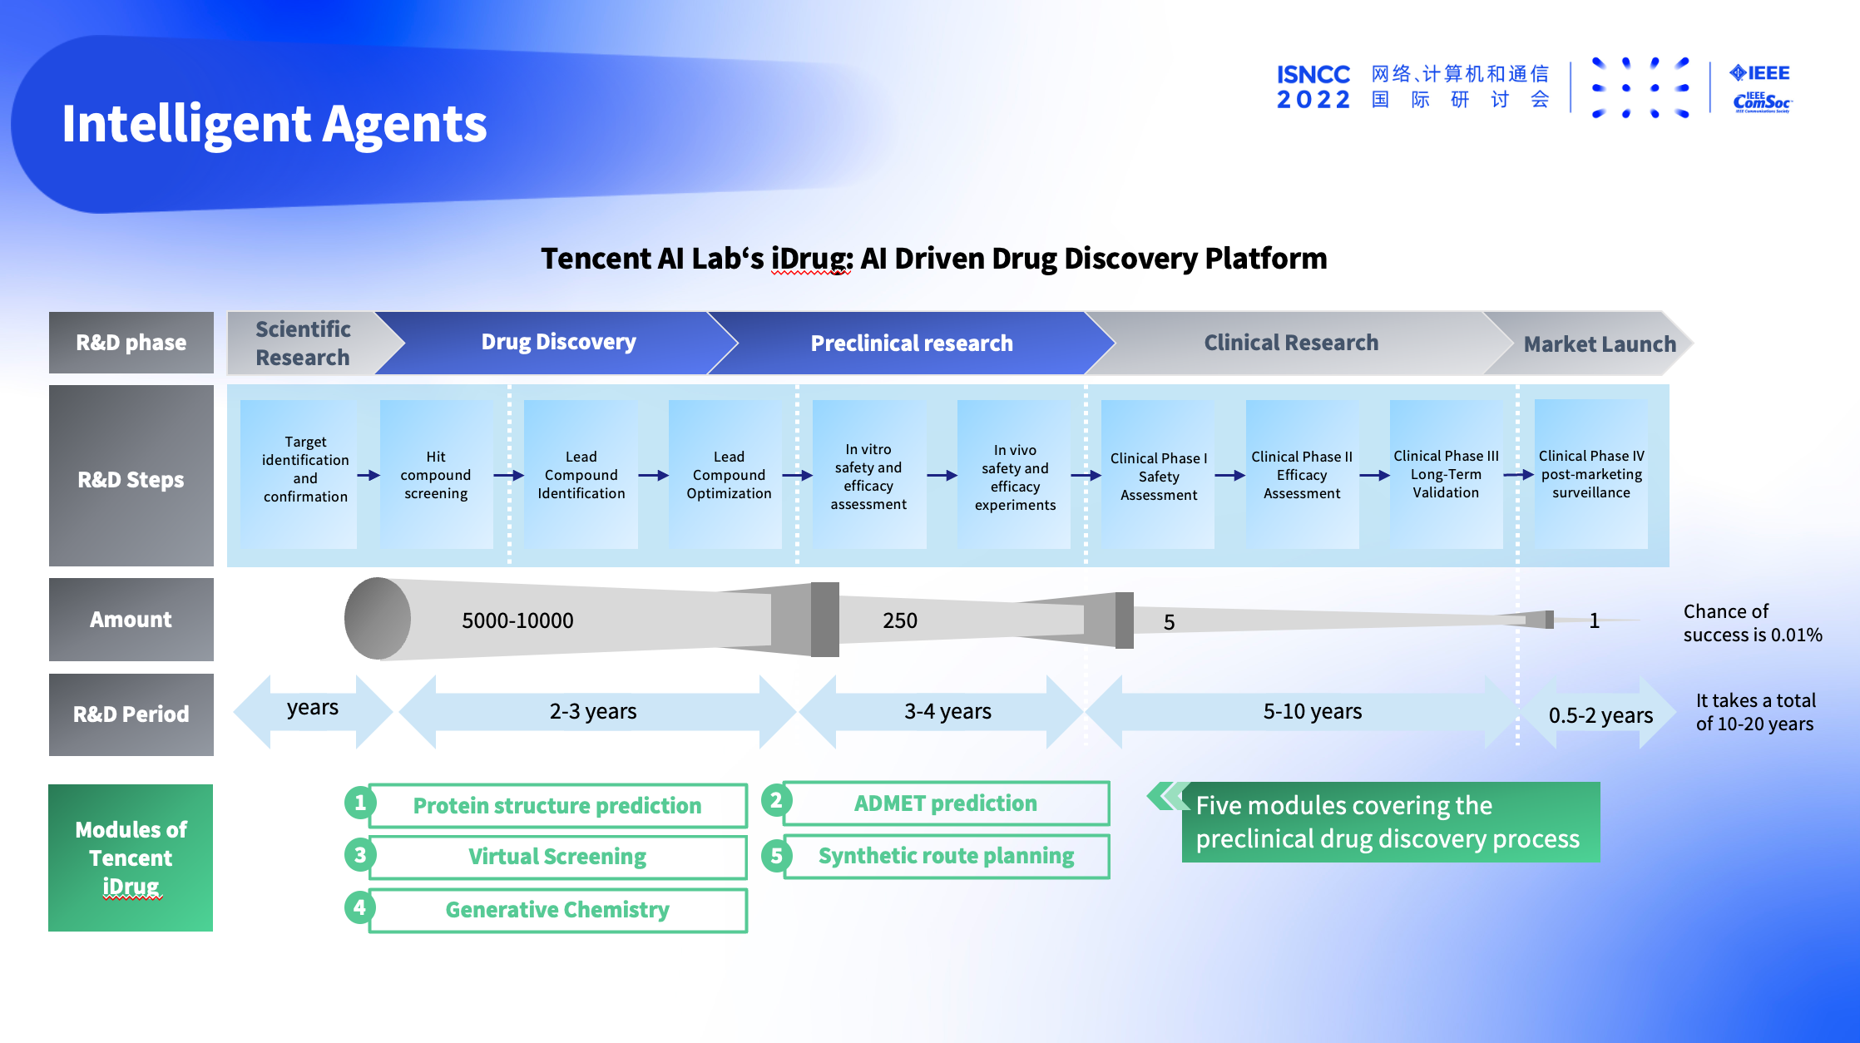This screenshot has width=1860, height=1043.
Task: Select the Preclinical research phase arrow
Action: (912, 343)
